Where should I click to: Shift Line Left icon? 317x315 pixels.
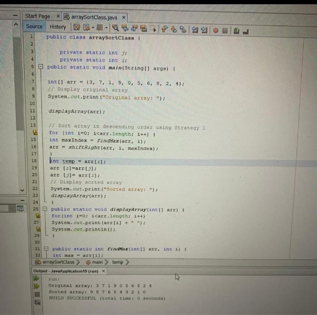coord(195,30)
